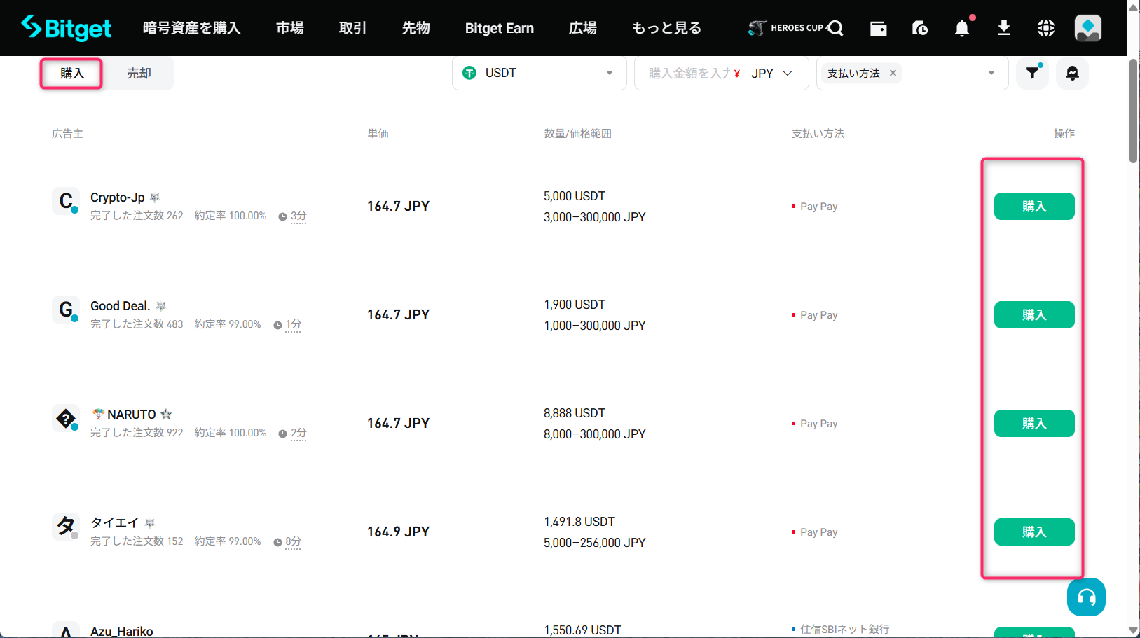Open the user profile avatar
This screenshot has height=638, width=1140.
(x=1087, y=28)
